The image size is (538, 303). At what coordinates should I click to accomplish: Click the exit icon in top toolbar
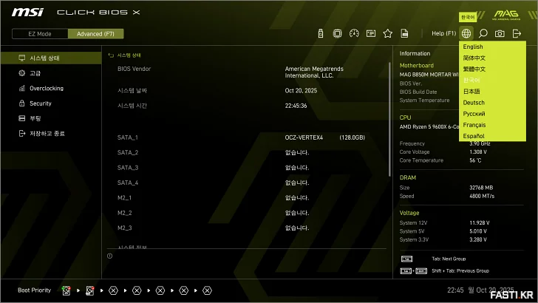tap(517, 34)
